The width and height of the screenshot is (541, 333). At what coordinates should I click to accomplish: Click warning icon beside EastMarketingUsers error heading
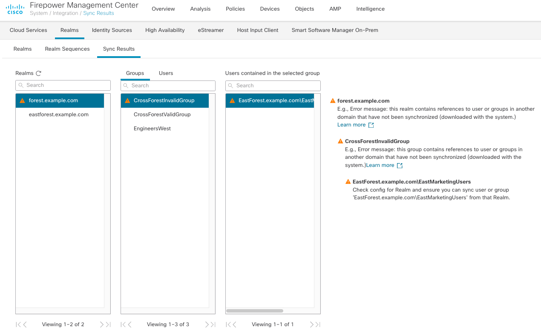pos(348,181)
